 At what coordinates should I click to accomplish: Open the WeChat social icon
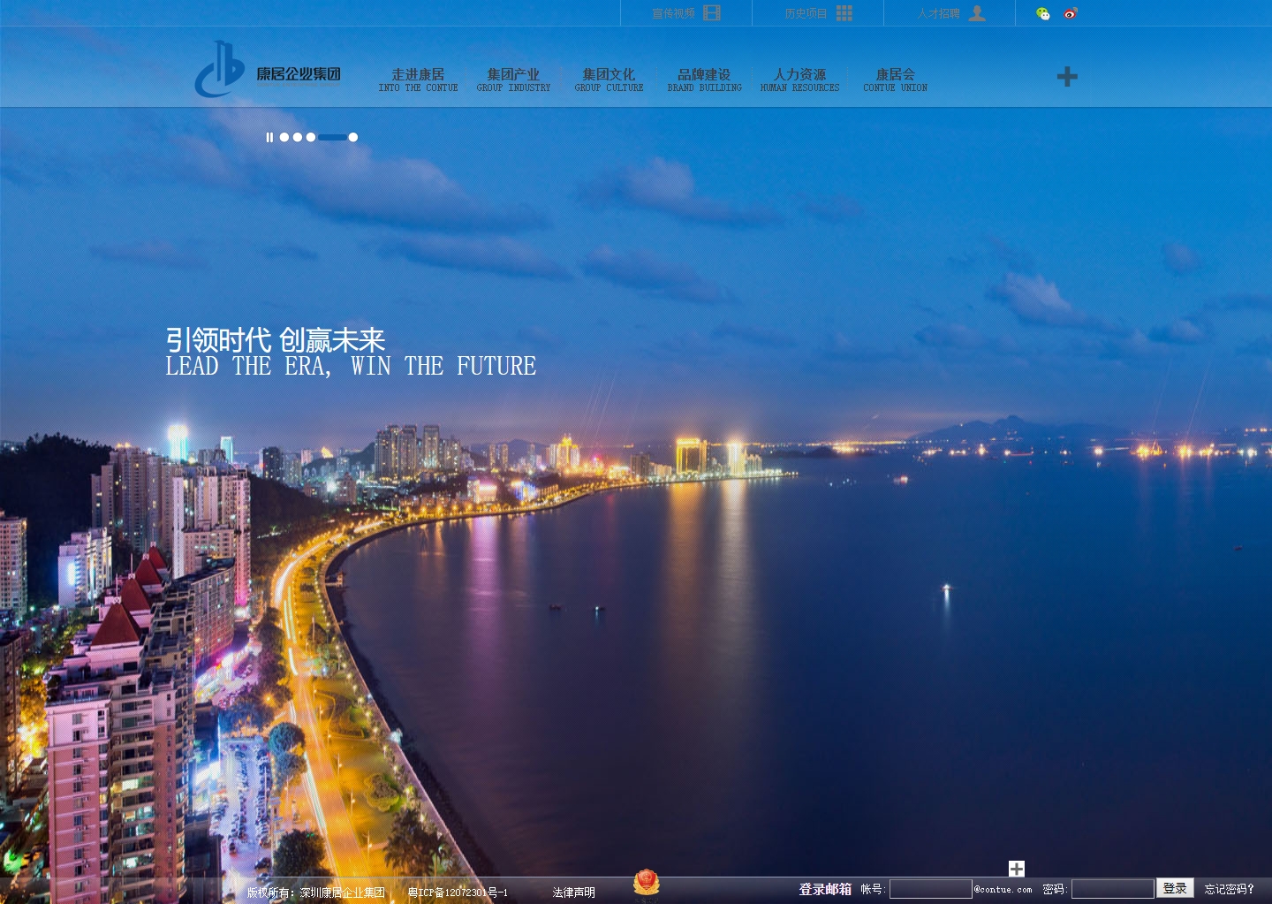[x=1043, y=13]
